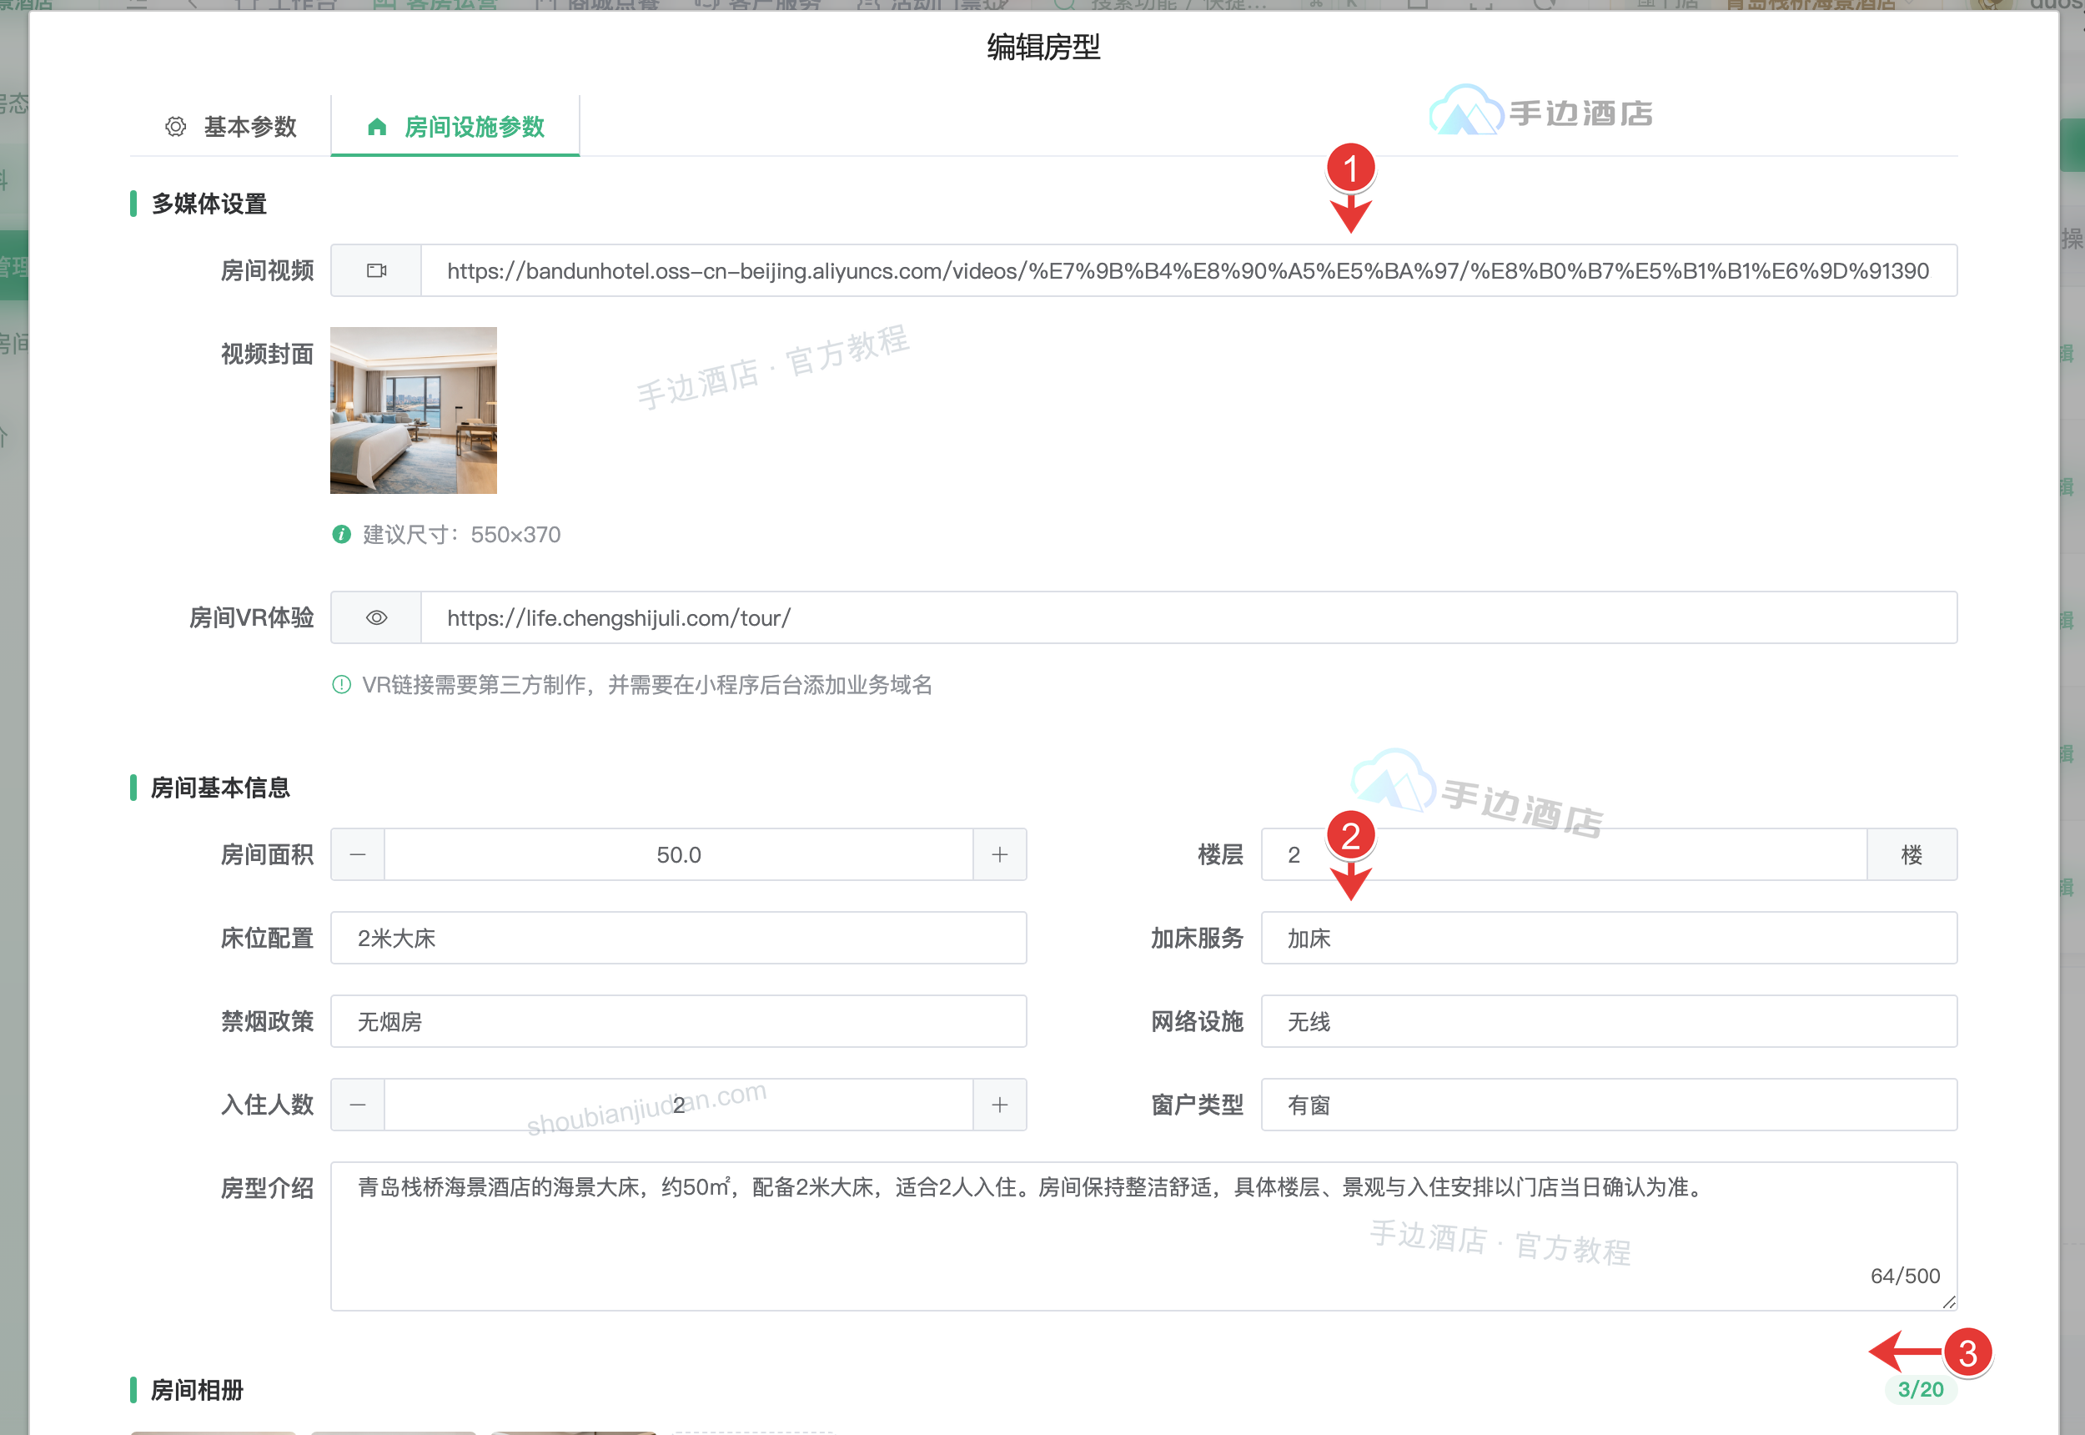Click the house icon on 房间设施参数 tab
2085x1435 pixels.
[x=377, y=127]
